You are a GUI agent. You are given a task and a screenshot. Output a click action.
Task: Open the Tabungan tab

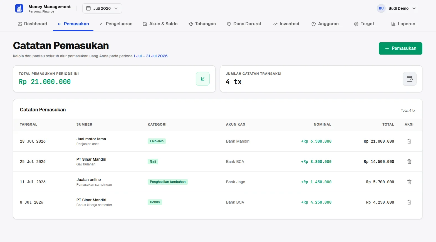(202, 24)
